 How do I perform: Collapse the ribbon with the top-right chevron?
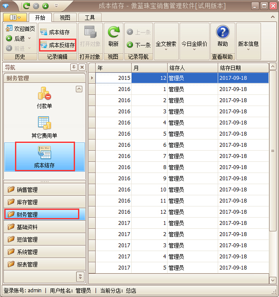coord(273,17)
